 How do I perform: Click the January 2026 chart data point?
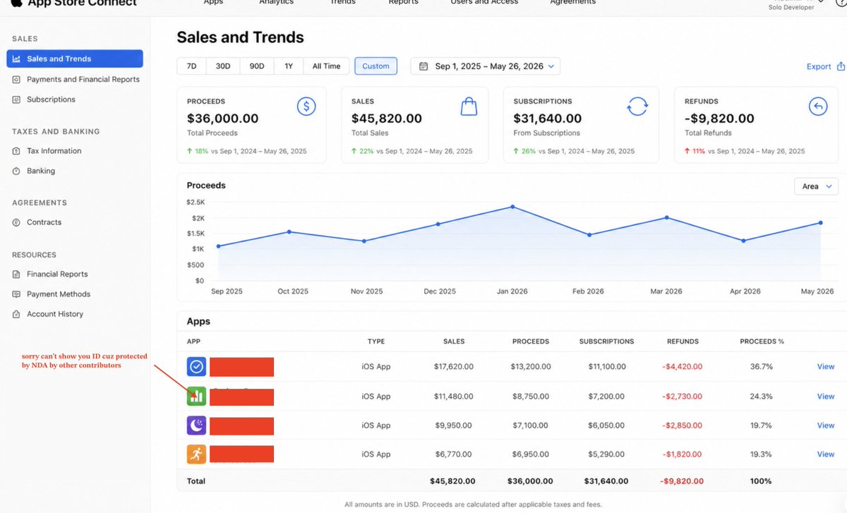click(512, 207)
